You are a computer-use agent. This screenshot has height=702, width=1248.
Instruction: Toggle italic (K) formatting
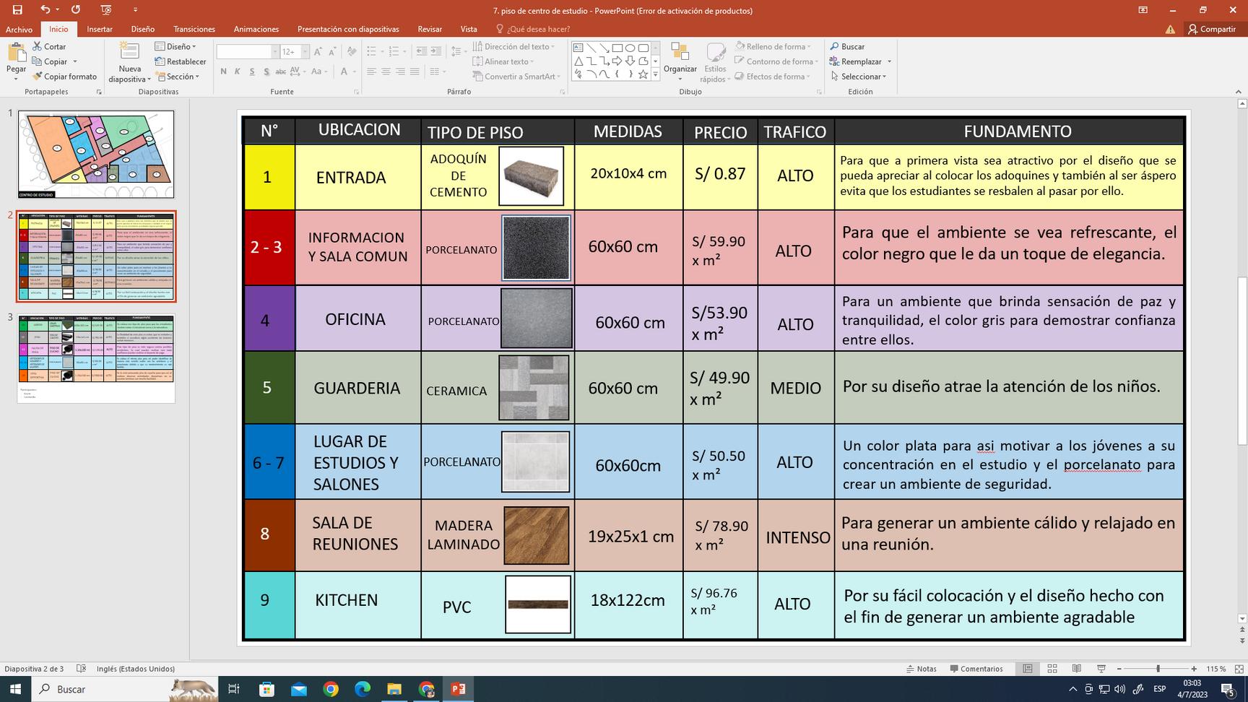pyautogui.click(x=237, y=71)
